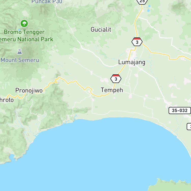191x191 pixels.
Task: Click the Puncak P30 label
Action: click(x=47, y=2)
